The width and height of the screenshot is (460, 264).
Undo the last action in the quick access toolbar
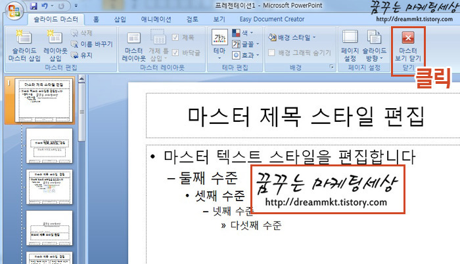click(44, 5)
